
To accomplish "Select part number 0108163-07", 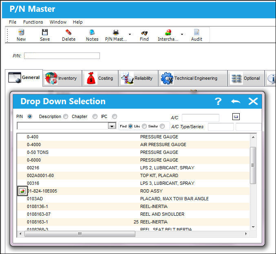I will click(x=39, y=214).
